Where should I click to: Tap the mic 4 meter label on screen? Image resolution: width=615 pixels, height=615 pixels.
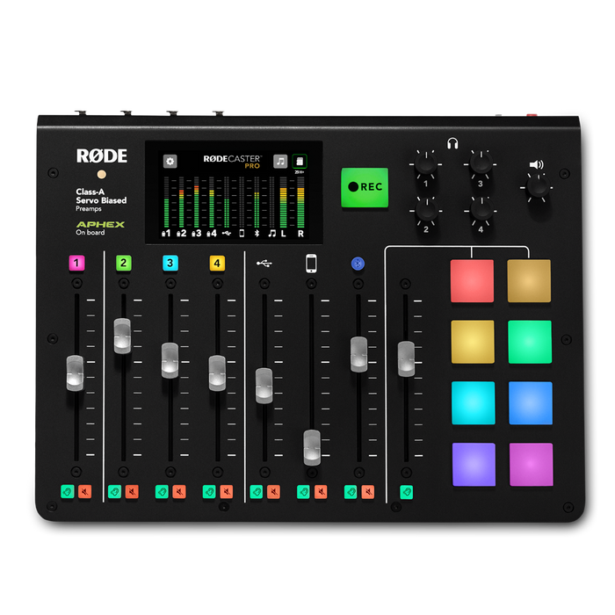[212, 234]
